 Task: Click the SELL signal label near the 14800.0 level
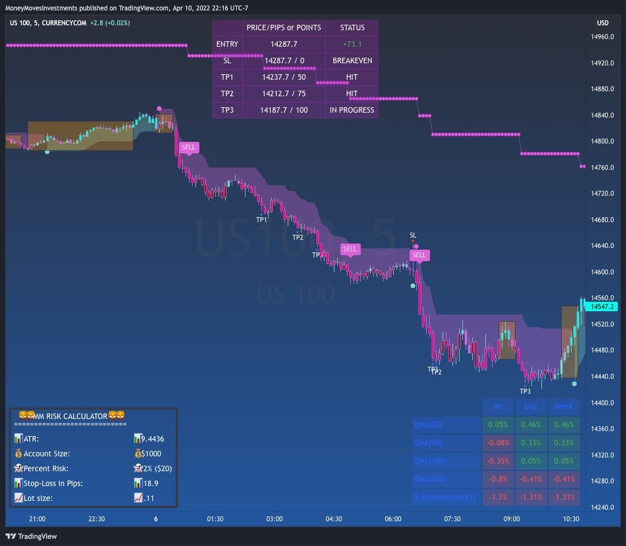tap(188, 147)
